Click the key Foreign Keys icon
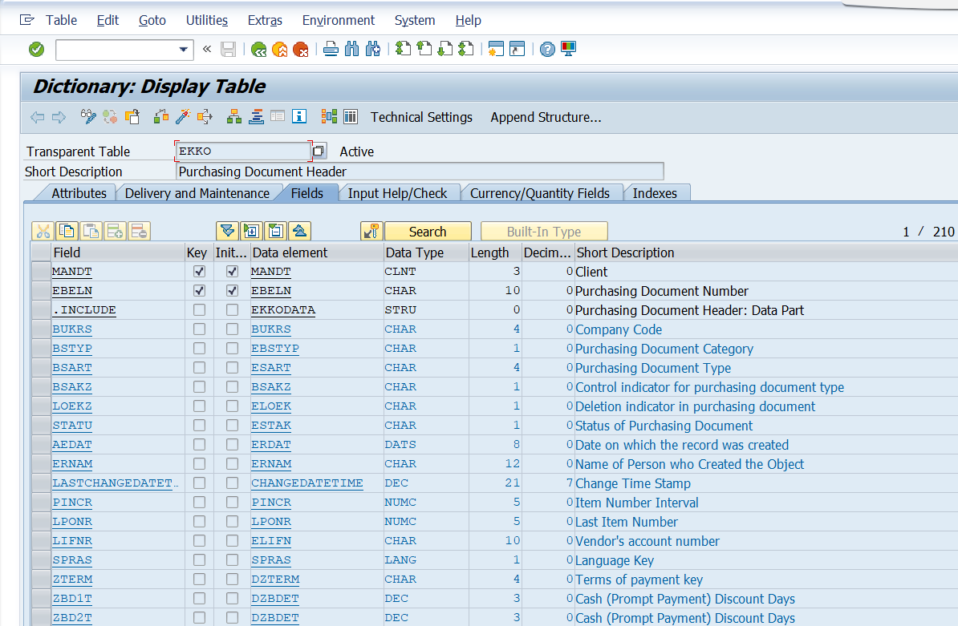This screenshot has width=958, height=626. pos(371,232)
